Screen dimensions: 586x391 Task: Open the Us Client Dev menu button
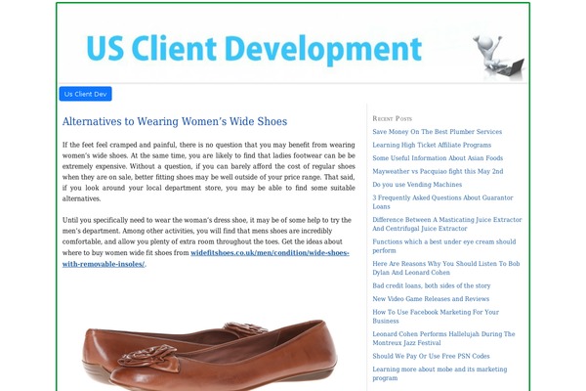[x=85, y=94]
